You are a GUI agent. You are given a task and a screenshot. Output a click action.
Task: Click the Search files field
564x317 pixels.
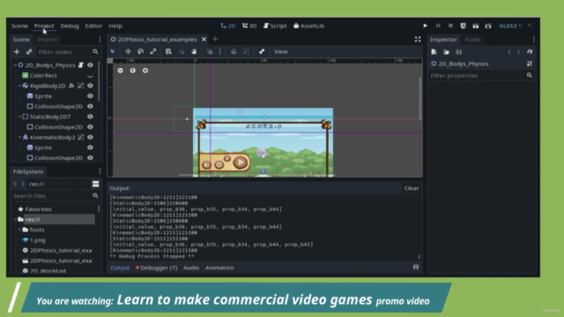(56, 195)
